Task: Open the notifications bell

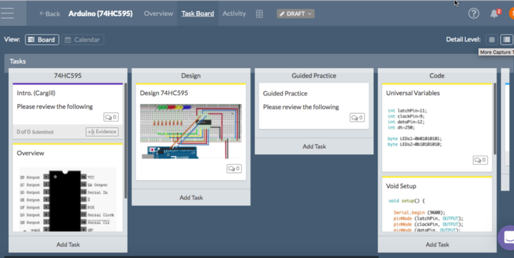Action: [x=494, y=13]
